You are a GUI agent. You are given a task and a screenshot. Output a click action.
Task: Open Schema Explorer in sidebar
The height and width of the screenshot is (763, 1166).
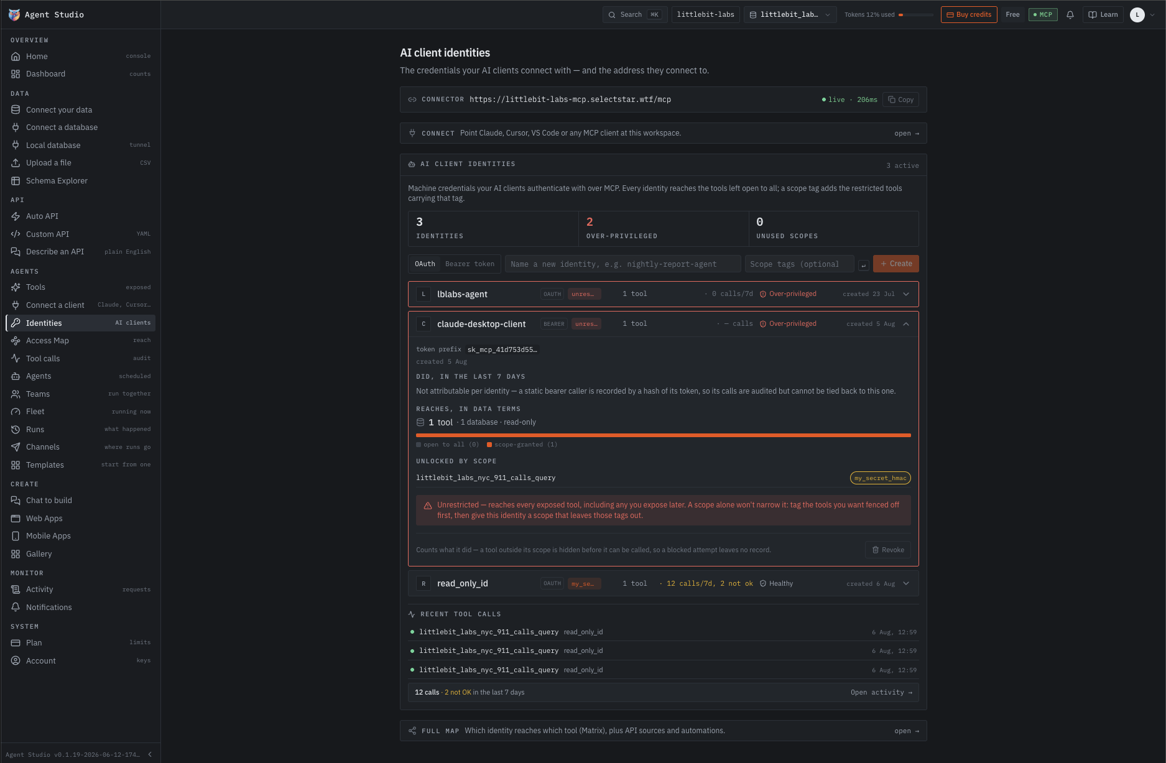click(x=81, y=181)
